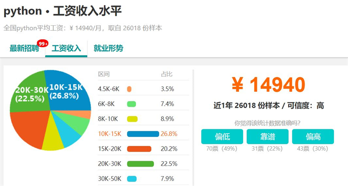
Task: Click the orange 4.5K-6K legend swatch
Action: [x=129, y=89]
